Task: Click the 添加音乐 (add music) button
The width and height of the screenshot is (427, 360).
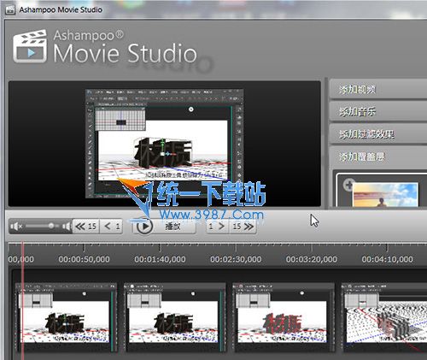Action: point(378,111)
